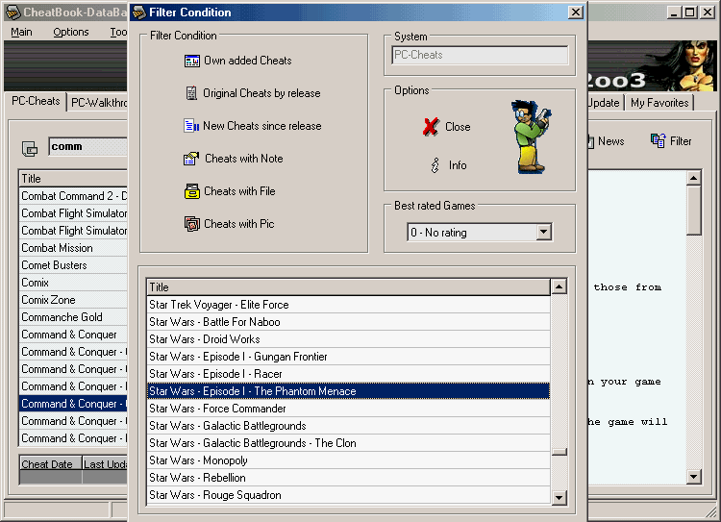
Task: Open the Options menu
Action: (x=70, y=32)
